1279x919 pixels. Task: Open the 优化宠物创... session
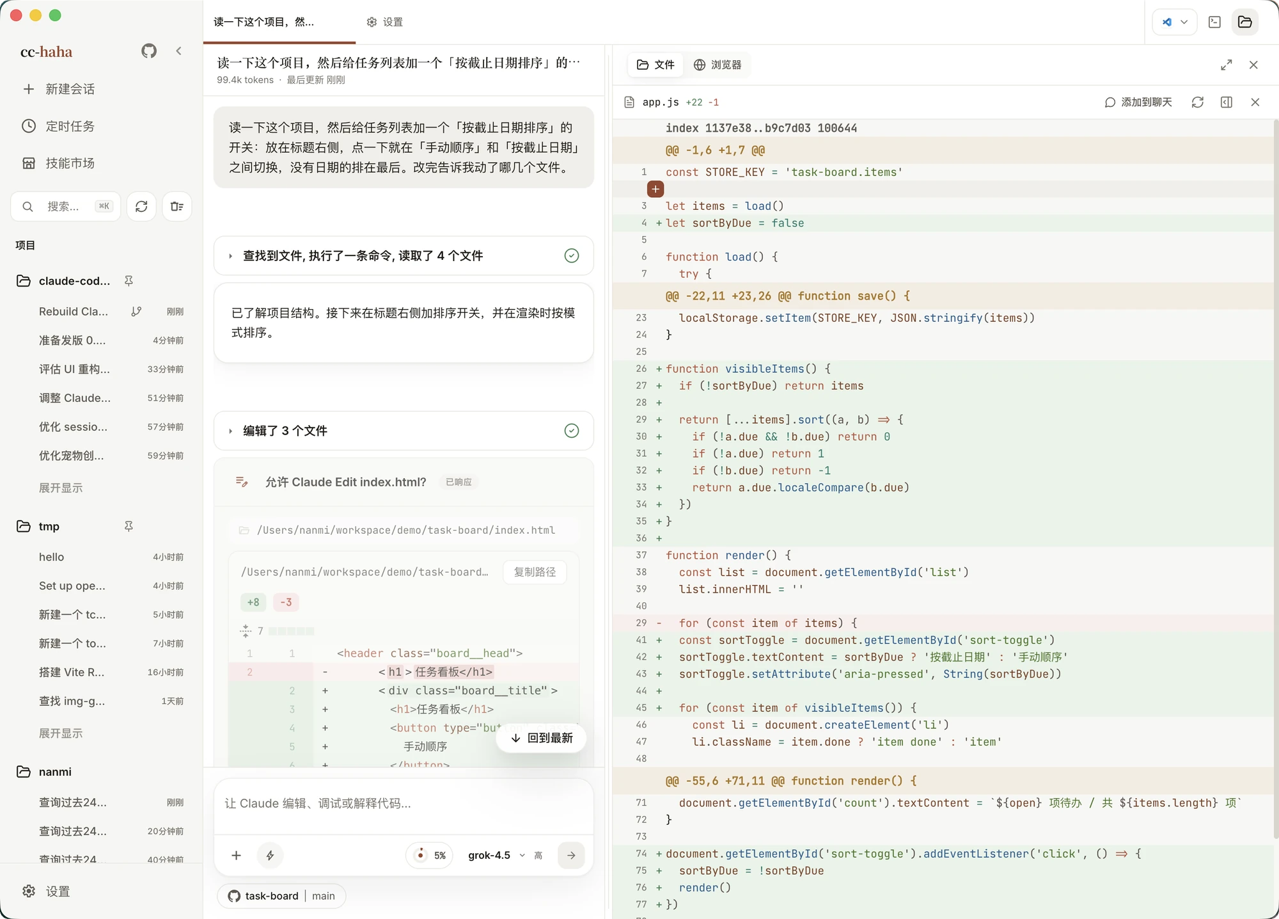[x=111, y=456]
